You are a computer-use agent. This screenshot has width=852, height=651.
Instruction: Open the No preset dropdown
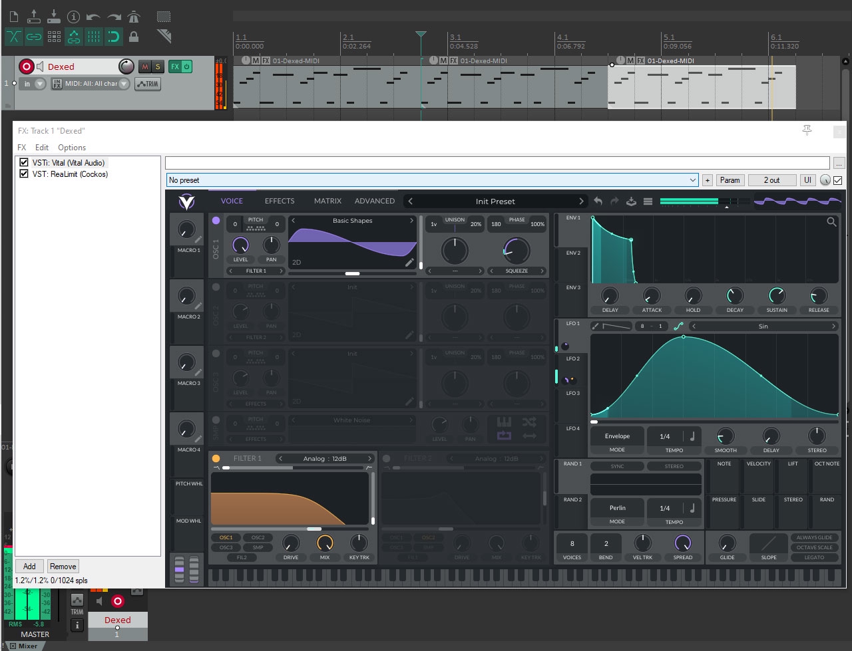pyautogui.click(x=432, y=180)
